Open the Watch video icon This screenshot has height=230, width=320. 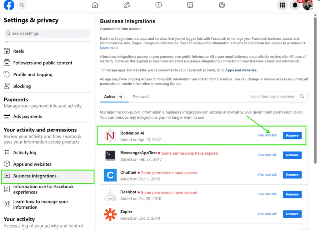pyautogui.click(x=158, y=5)
